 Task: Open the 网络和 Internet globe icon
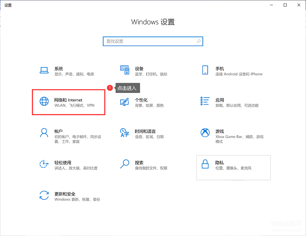click(x=44, y=101)
